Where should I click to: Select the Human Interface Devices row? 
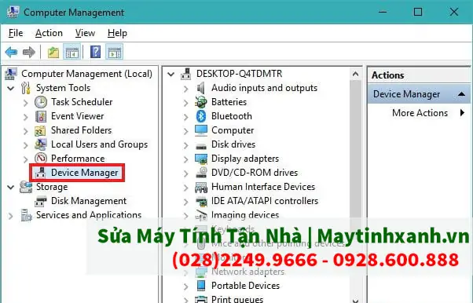click(263, 187)
